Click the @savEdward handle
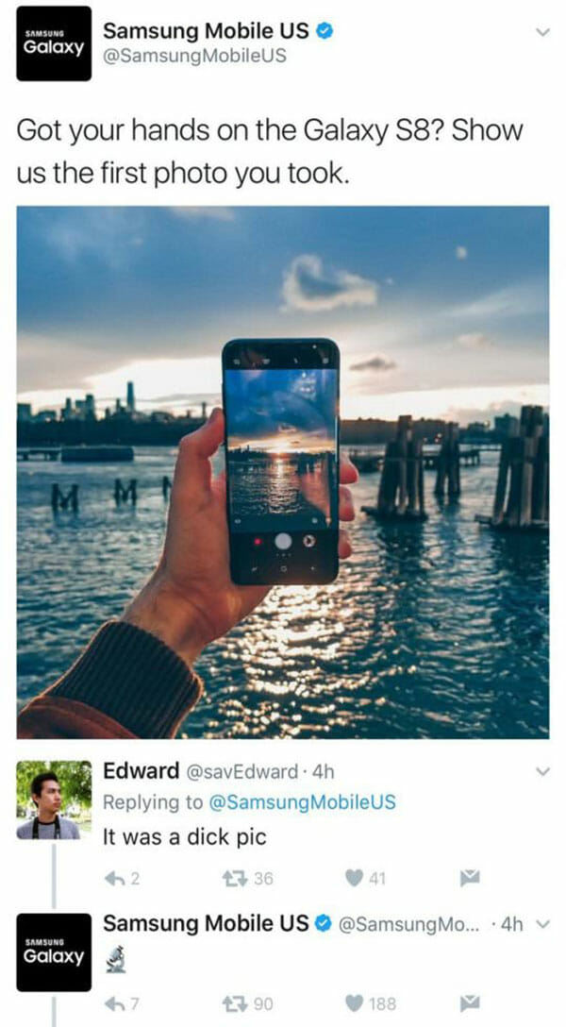The image size is (566, 1027). 242,771
